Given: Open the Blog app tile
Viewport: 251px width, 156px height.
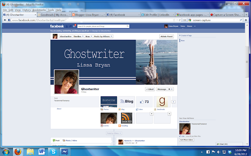Looking at the screenshot, I should click(x=126, y=101).
